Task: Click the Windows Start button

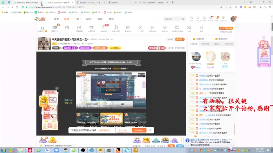Action: tap(4, 150)
